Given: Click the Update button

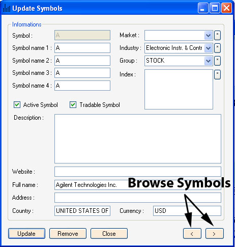Looking at the screenshot, I should coord(26,234).
